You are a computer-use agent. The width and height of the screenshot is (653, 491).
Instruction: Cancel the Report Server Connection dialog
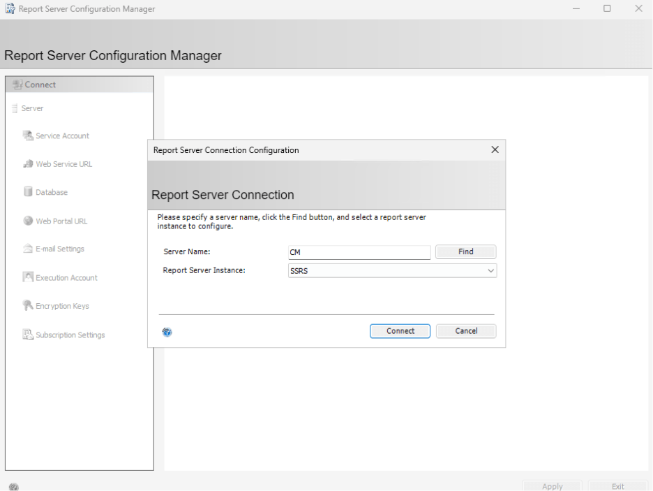[x=466, y=330]
